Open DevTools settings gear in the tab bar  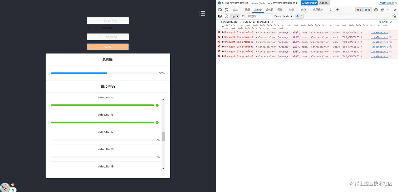pos(376,10)
